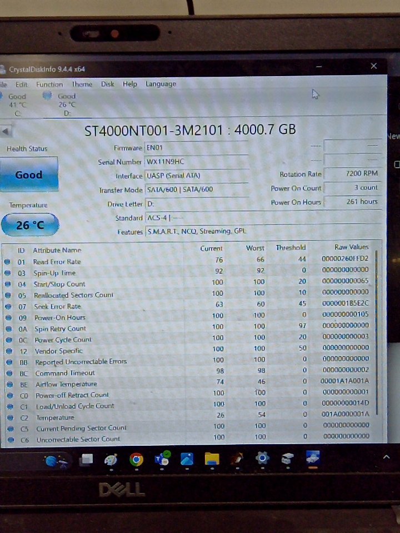Open File Explorer from the taskbar
This screenshot has width=400, height=533.
(x=212, y=459)
